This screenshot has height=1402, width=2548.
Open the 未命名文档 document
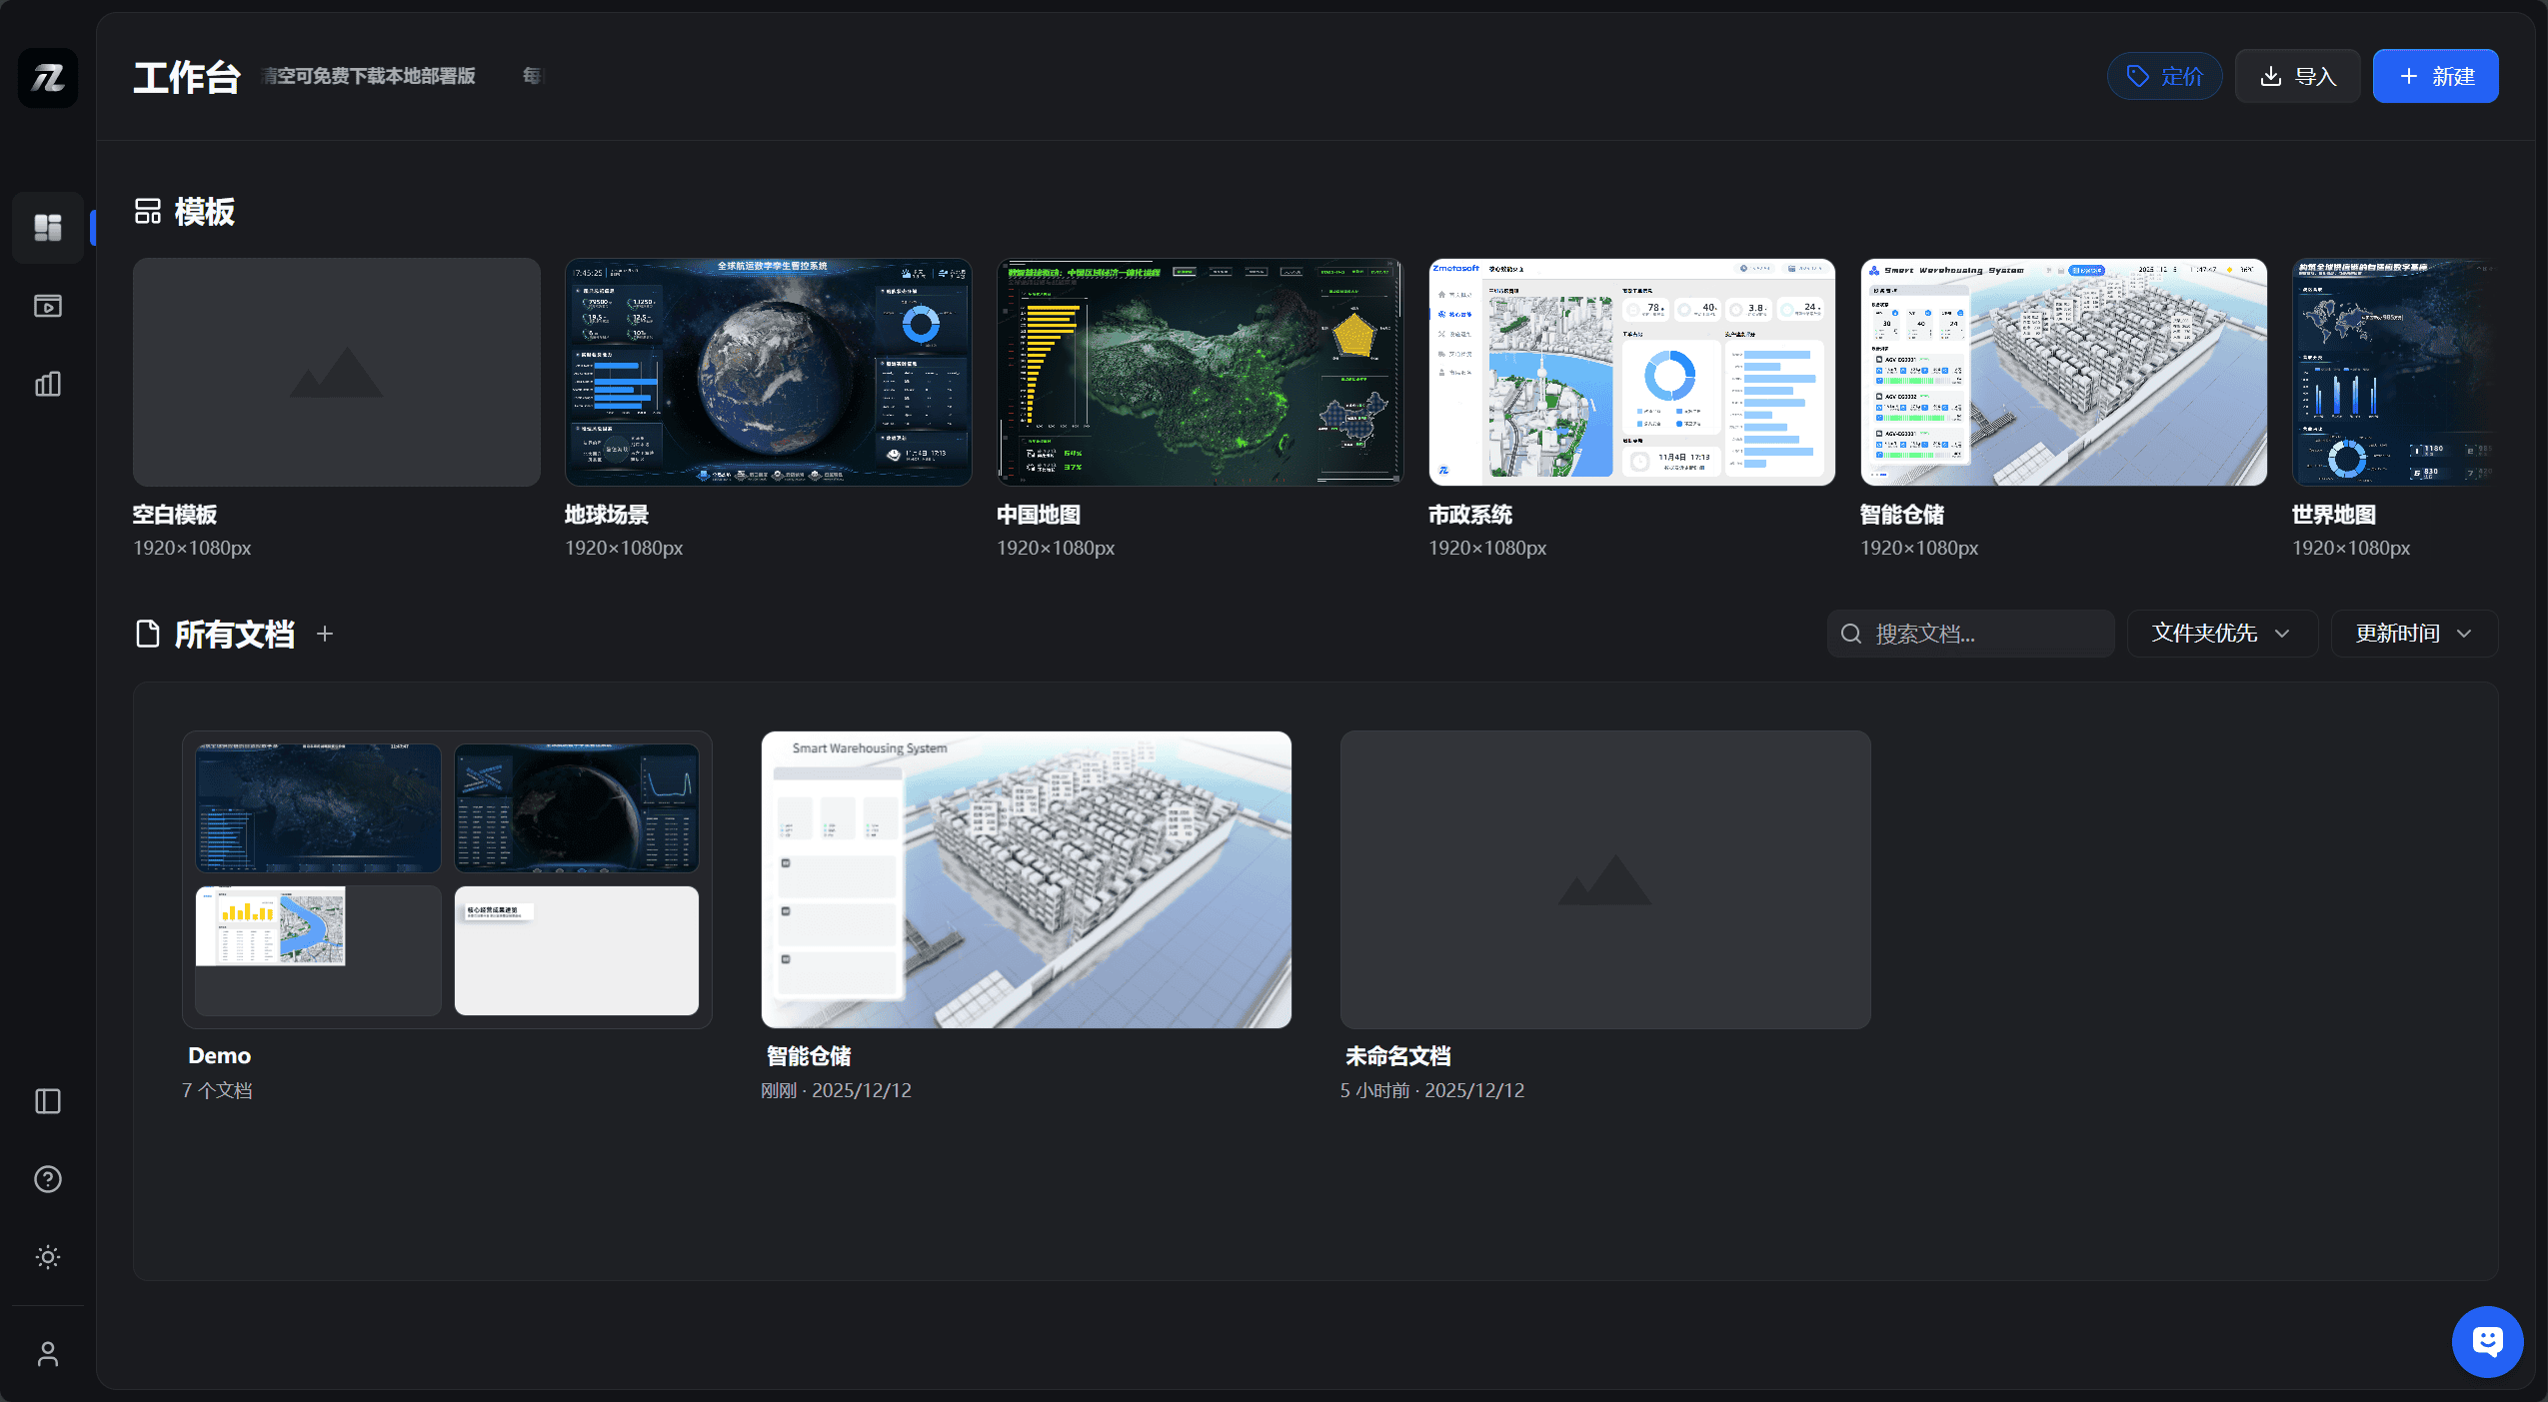(x=1604, y=879)
